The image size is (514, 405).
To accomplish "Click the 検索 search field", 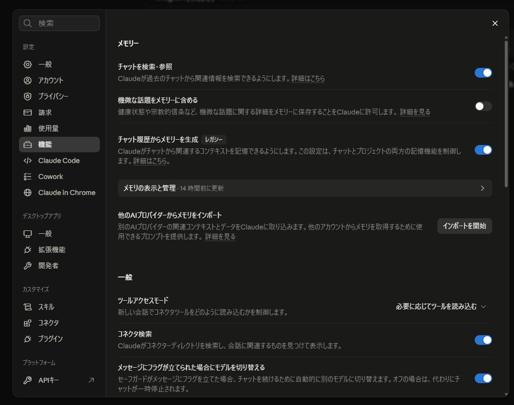I will click(60, 23).
